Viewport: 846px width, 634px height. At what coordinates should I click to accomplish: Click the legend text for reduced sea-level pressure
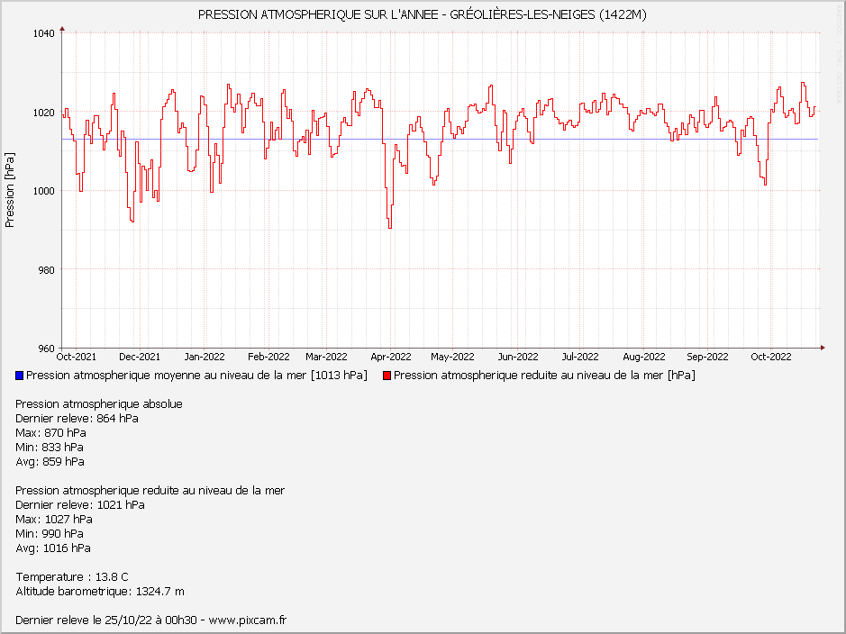coord(544,376)
